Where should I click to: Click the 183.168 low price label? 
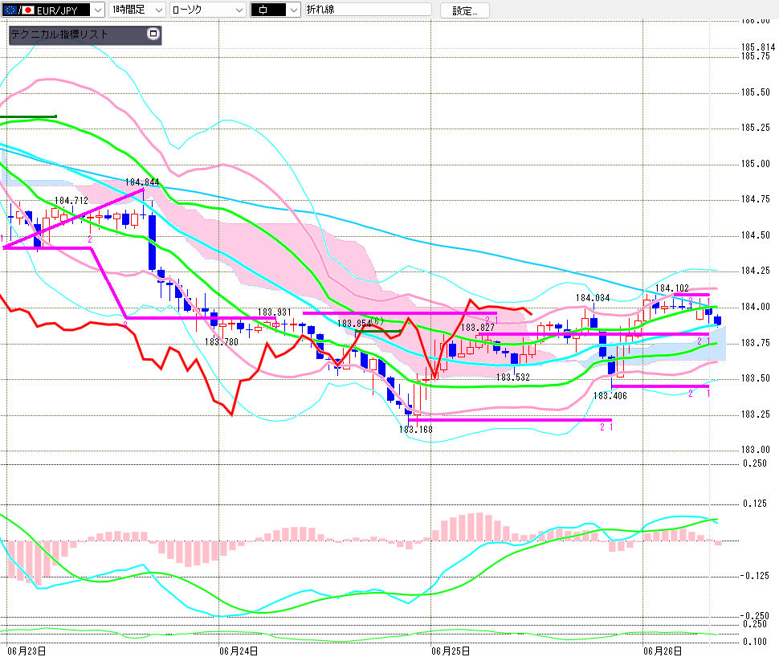coord(416,430)
